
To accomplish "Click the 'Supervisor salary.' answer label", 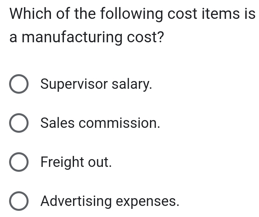I will (x=96, y=84).
